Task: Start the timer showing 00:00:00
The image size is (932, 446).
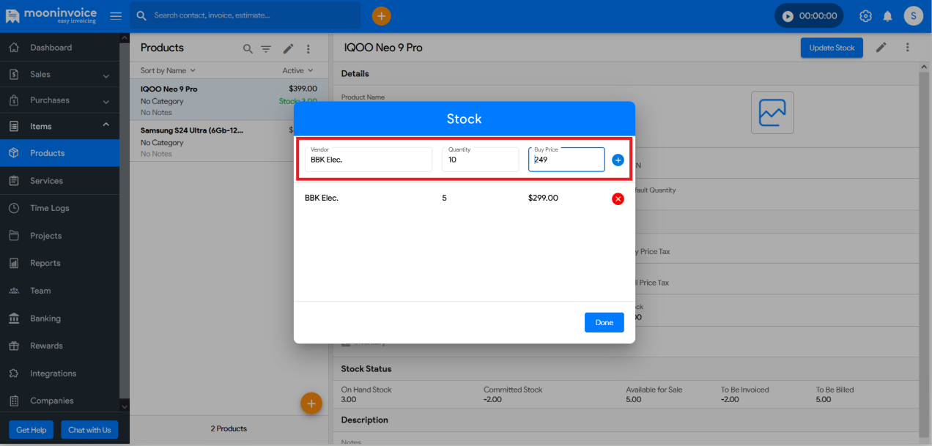Action: (788, 16)
